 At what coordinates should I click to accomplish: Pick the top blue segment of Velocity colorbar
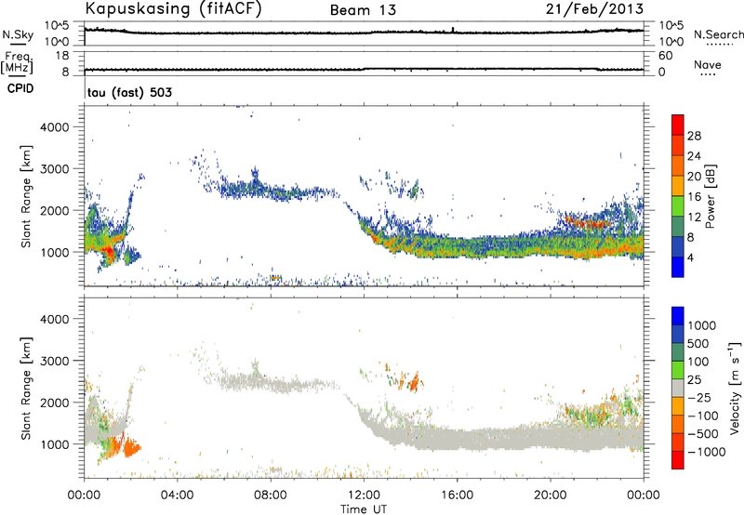tap(678, 316)
